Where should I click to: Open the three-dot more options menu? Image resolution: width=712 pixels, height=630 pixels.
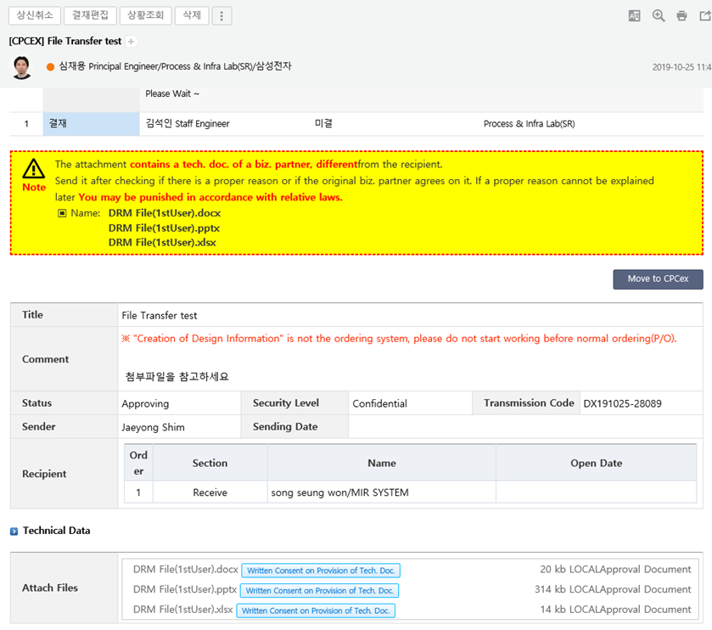point(221,16)
